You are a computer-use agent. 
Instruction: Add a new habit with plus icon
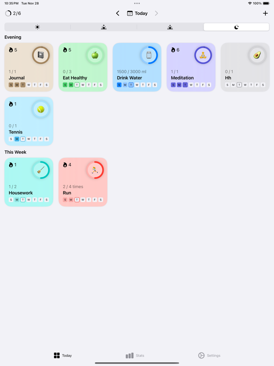[265, 13]
